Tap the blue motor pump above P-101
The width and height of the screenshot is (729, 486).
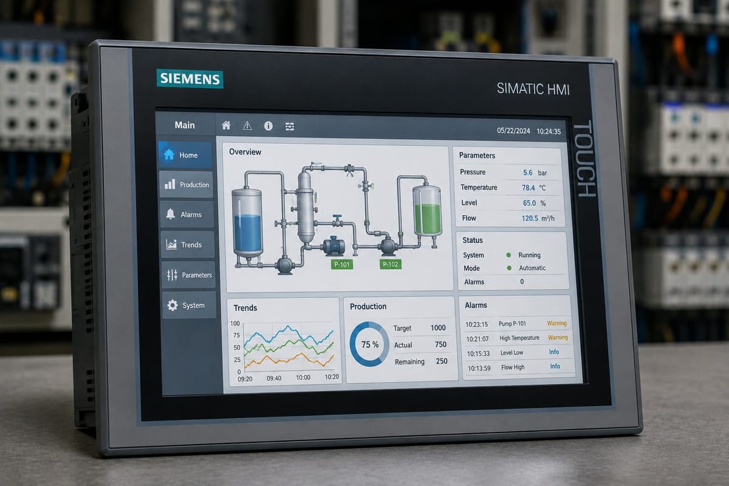point(334,246)
